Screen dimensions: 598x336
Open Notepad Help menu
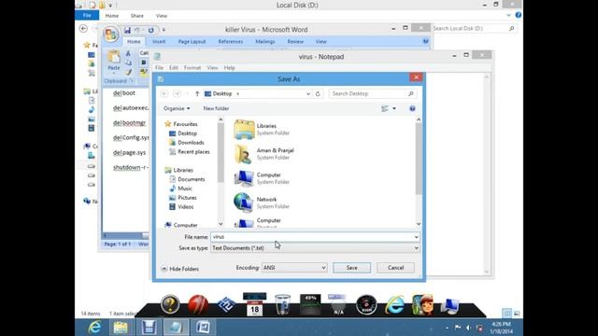(x=229, y=68)
